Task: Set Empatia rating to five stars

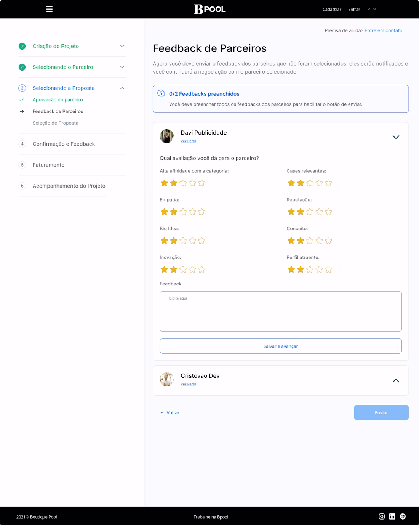Action: (202, 212)
